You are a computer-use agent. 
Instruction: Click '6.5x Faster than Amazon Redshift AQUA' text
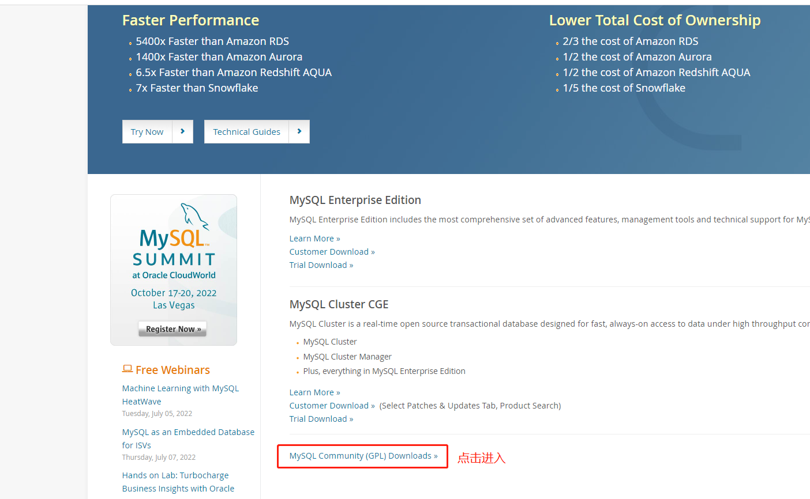pyautogui.click(x=234, y=73)
